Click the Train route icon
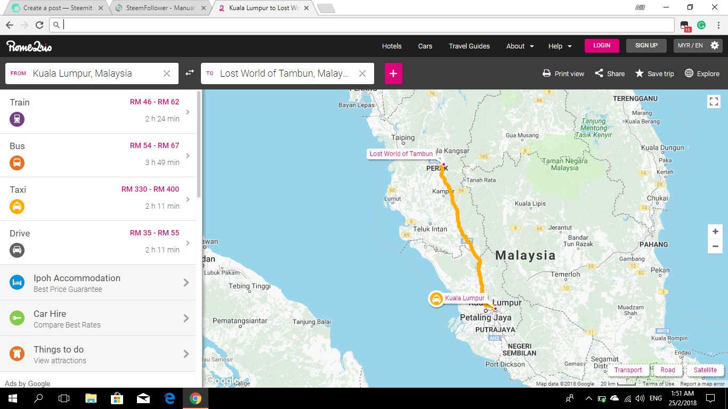The image size is (728, 409). point(17,119)
